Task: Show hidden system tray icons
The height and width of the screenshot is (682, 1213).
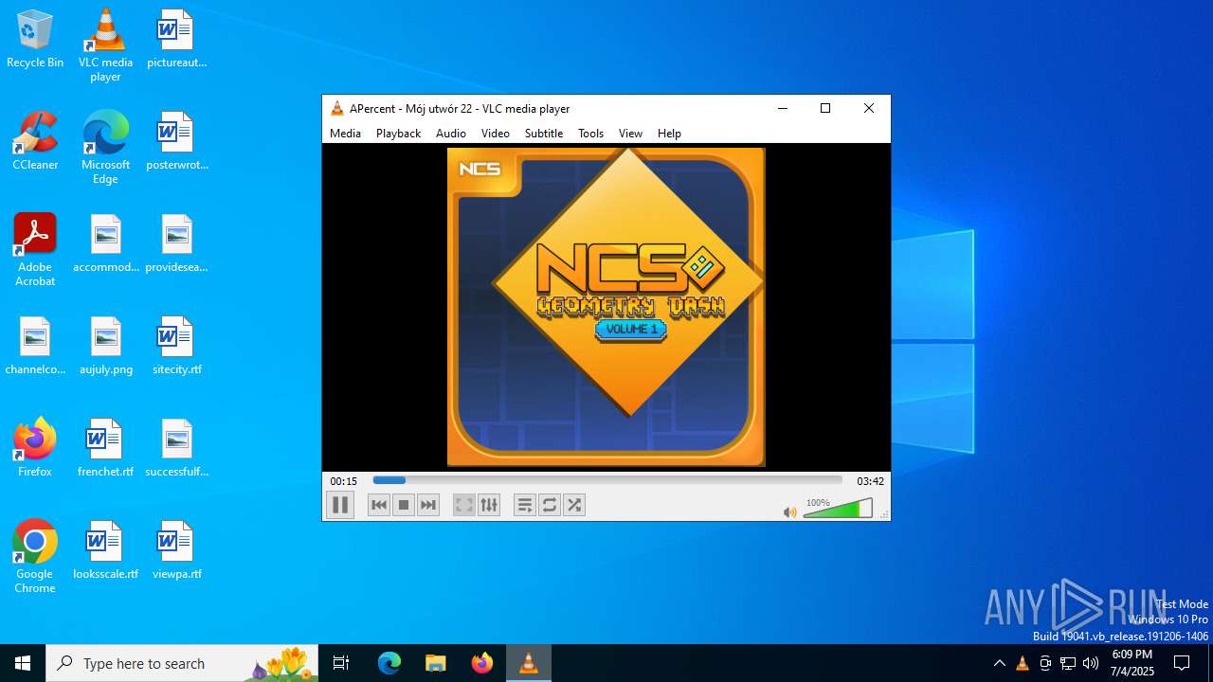Action: [999, 663]
